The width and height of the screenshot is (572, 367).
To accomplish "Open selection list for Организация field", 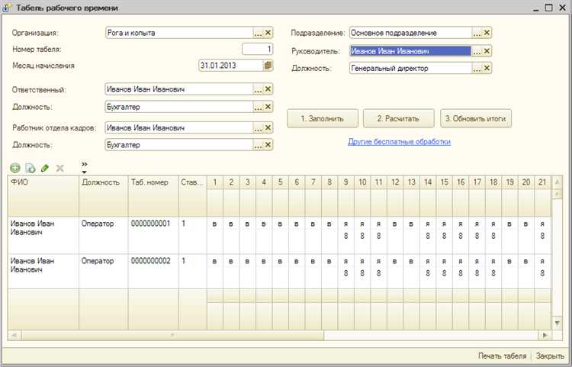I will click(258, 33).
